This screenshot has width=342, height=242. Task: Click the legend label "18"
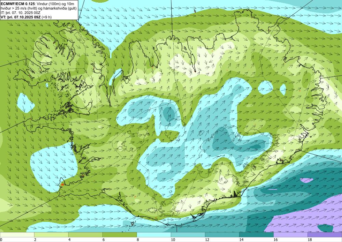click(x=310, y=240)
